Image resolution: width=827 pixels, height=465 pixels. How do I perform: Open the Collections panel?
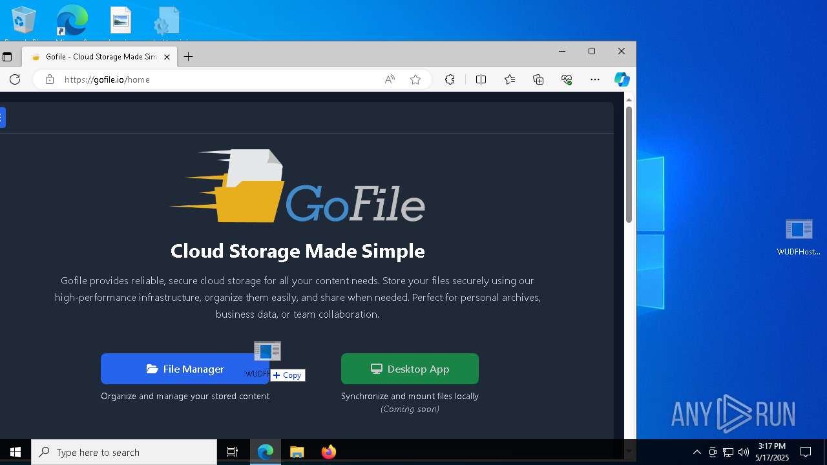click(538, 79)
